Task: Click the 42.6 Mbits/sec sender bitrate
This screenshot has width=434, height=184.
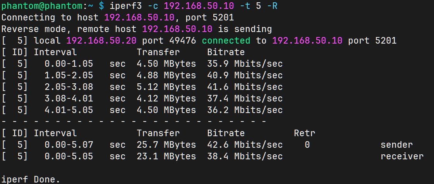Action: [245, 145]
